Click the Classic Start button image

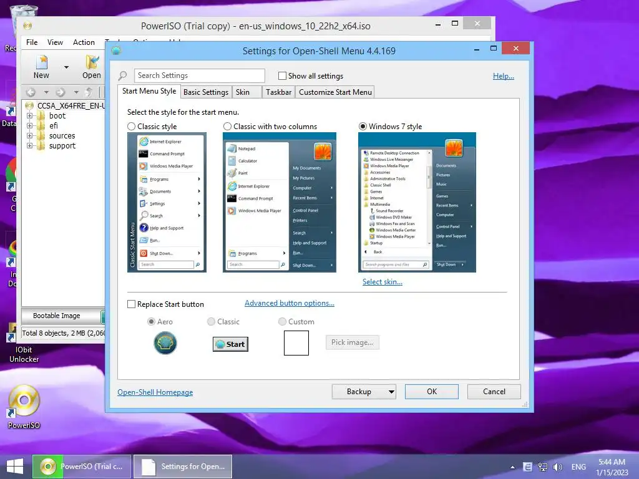(x=230, y=344)
